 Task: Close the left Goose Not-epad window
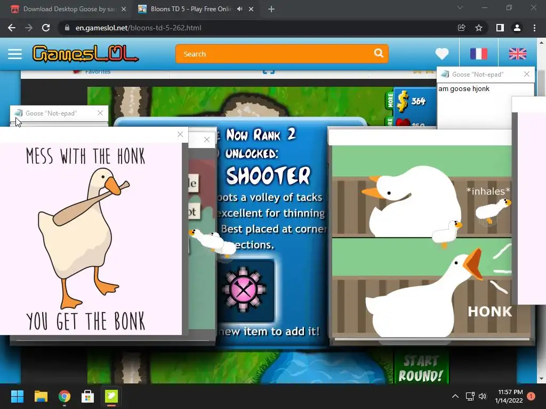coord(100,113)
